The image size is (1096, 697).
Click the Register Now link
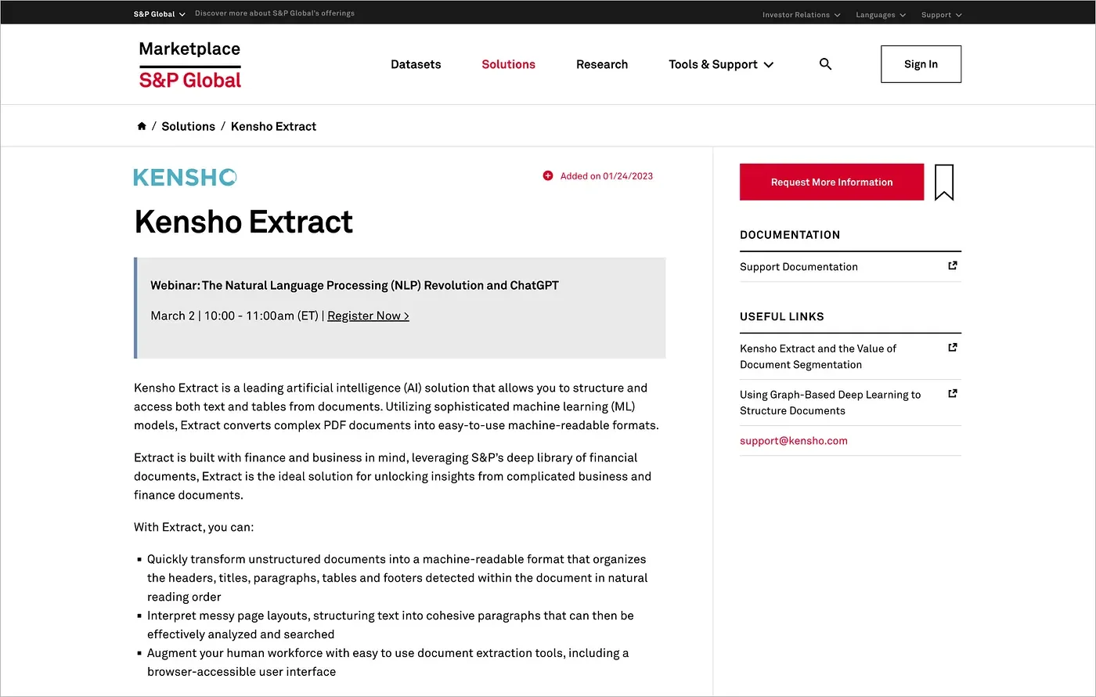[x=368, y=316]
